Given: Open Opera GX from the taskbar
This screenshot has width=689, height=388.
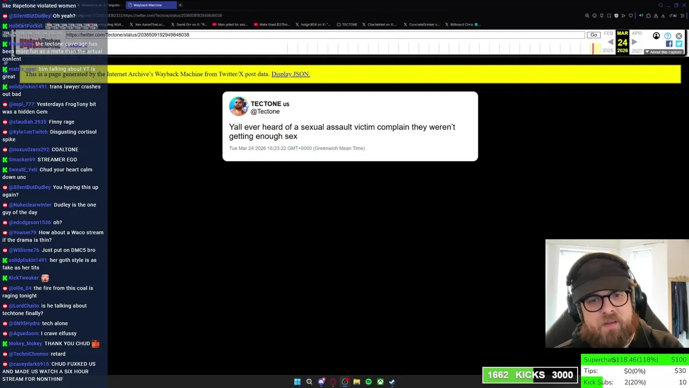Looking at the screenshot, I should [x=333, y=382].
